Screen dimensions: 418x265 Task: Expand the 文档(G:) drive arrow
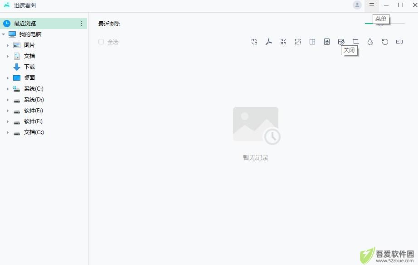[x=8, y=133]
